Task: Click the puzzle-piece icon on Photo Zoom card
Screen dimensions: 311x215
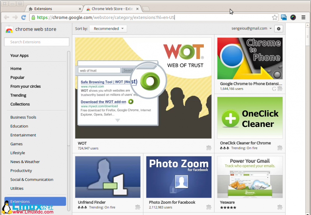Action: click(x=209, y=207)
